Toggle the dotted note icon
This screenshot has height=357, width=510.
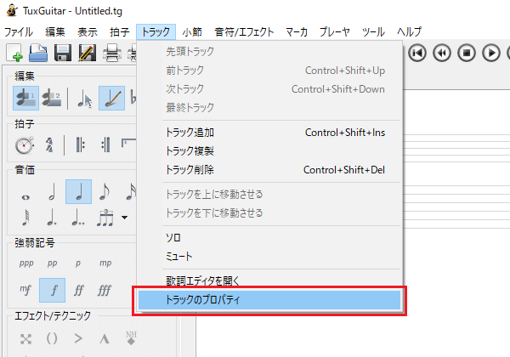pyautogui.click(x=52, y=218)
